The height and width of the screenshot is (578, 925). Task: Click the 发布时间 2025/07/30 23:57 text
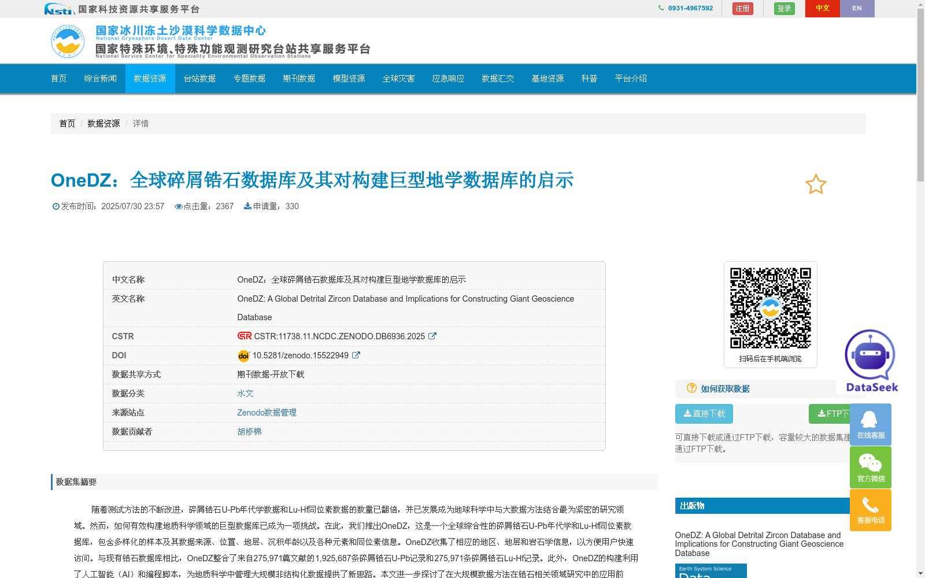coord(109,206)
